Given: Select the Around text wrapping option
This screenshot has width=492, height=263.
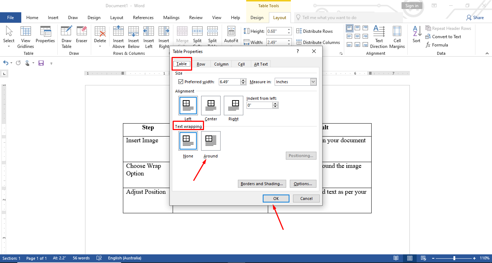Looking at the screenshot, I should (210, 141).
